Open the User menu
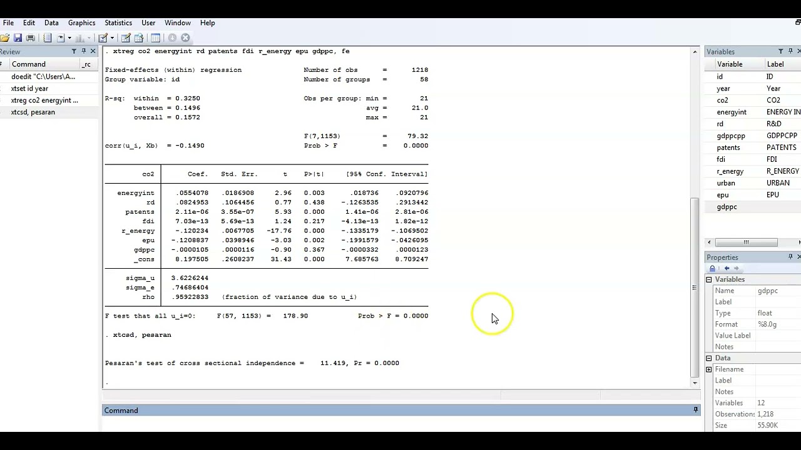The height and width of the screenshot is (450, 801). point(148,22)
